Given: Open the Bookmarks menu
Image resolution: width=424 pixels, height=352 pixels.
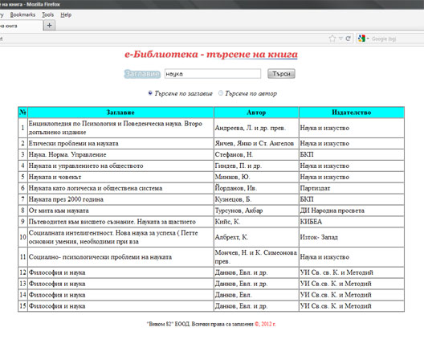Looking at the screenshot, I should pyautogui.click(x=22, y=14).
